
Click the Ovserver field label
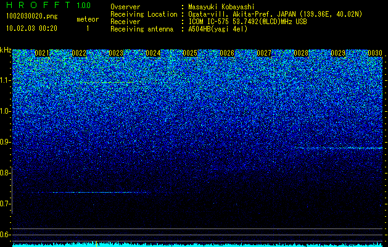125,7
